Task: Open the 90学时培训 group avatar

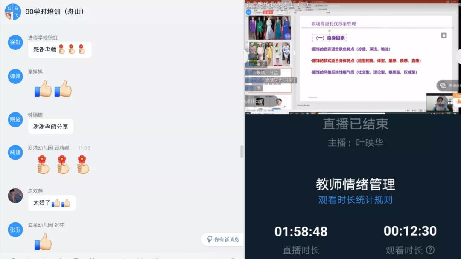Action: click(13, 12)
